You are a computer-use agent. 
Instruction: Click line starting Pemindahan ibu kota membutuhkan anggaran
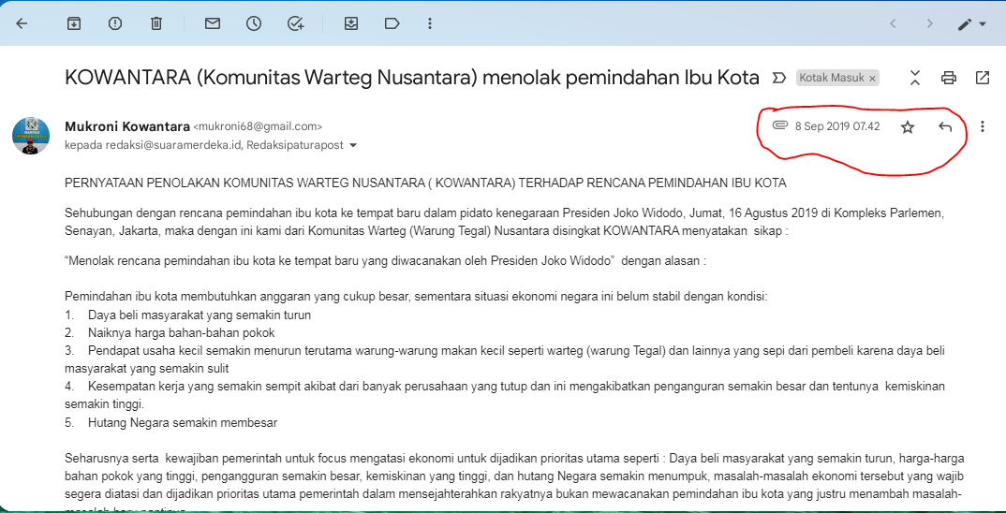417,298
